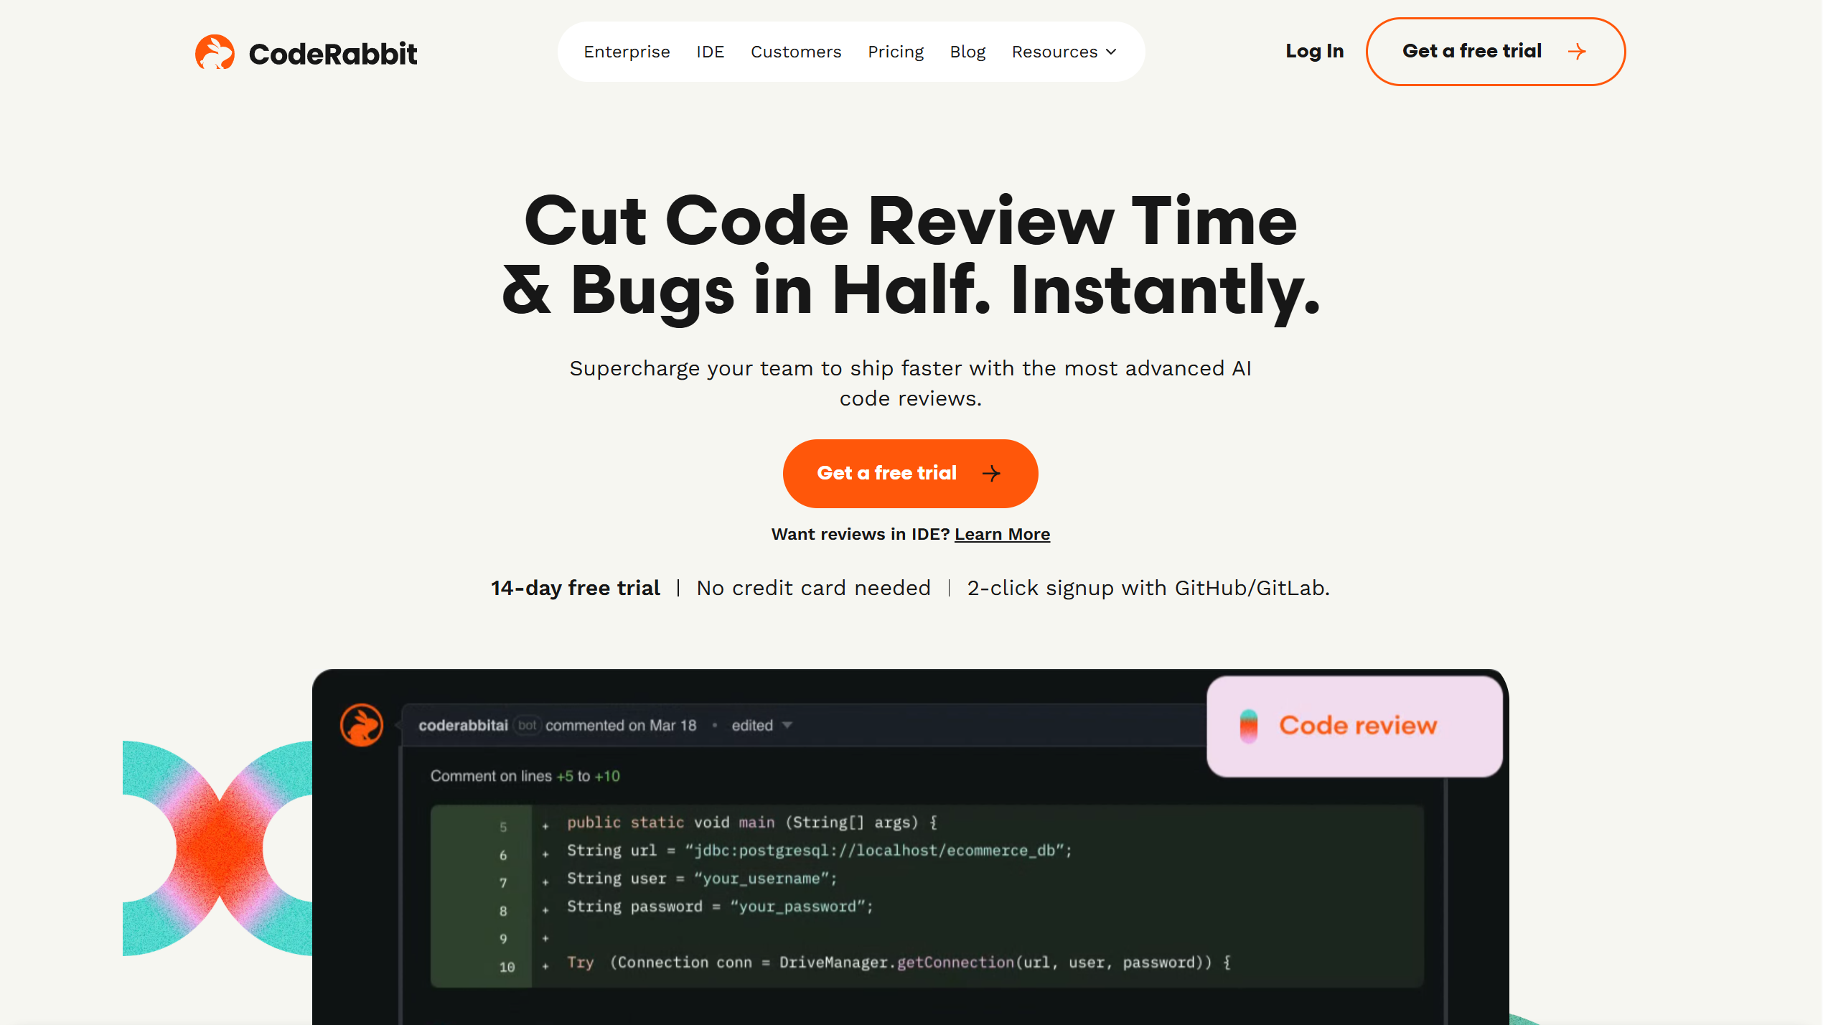Screen dimensions: 1823x1025
Task: Click the arrow icon in orange trial button
Action: (x=991, y=473)
